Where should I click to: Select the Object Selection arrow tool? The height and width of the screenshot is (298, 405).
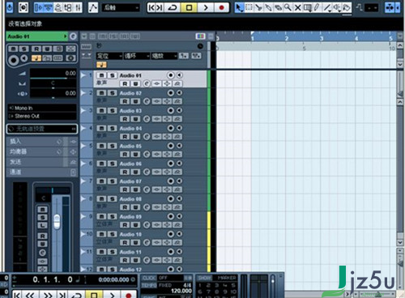point(239,7)
